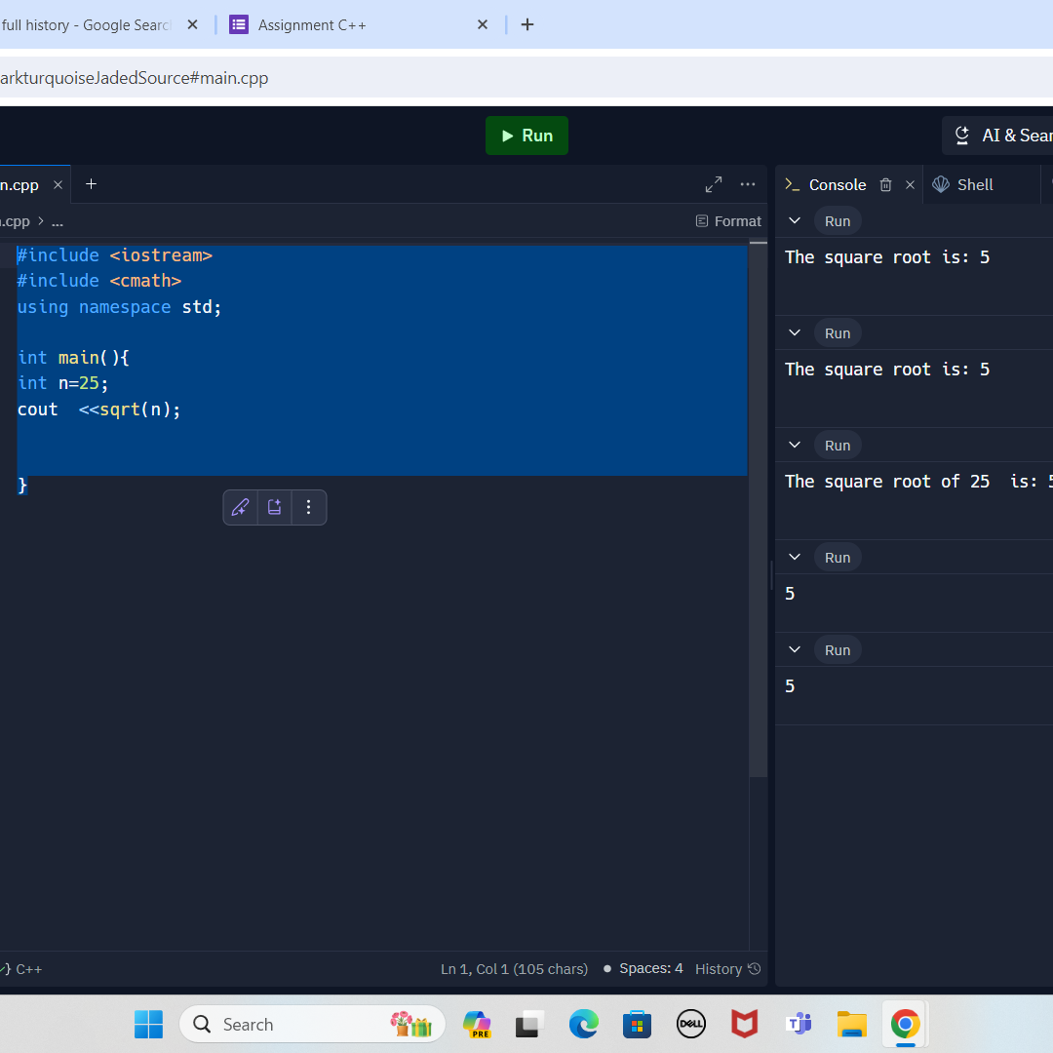Screen dimensions: 1053x1053
Task: Open the editor pane ellipsis options menu
Action: click(x=748, y=184)
